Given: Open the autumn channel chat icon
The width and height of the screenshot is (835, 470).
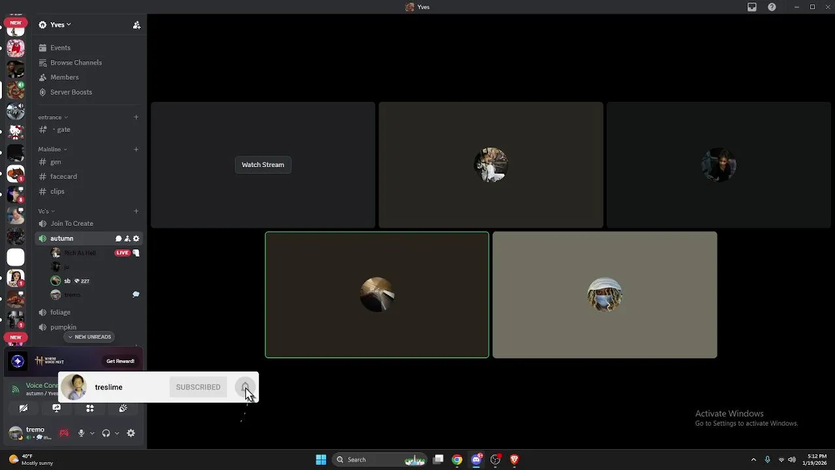Looking at the screenshot, I should 118,239.
